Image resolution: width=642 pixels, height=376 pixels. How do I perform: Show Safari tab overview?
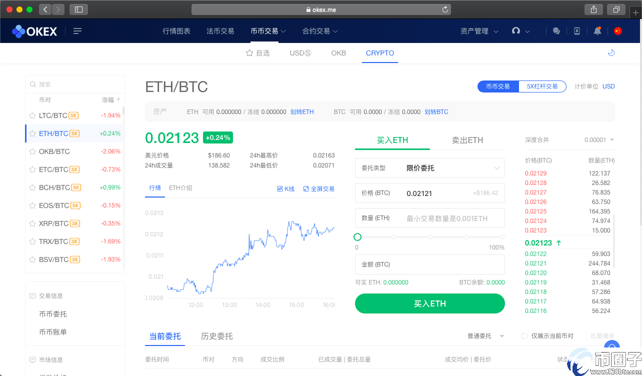(616, 9)
